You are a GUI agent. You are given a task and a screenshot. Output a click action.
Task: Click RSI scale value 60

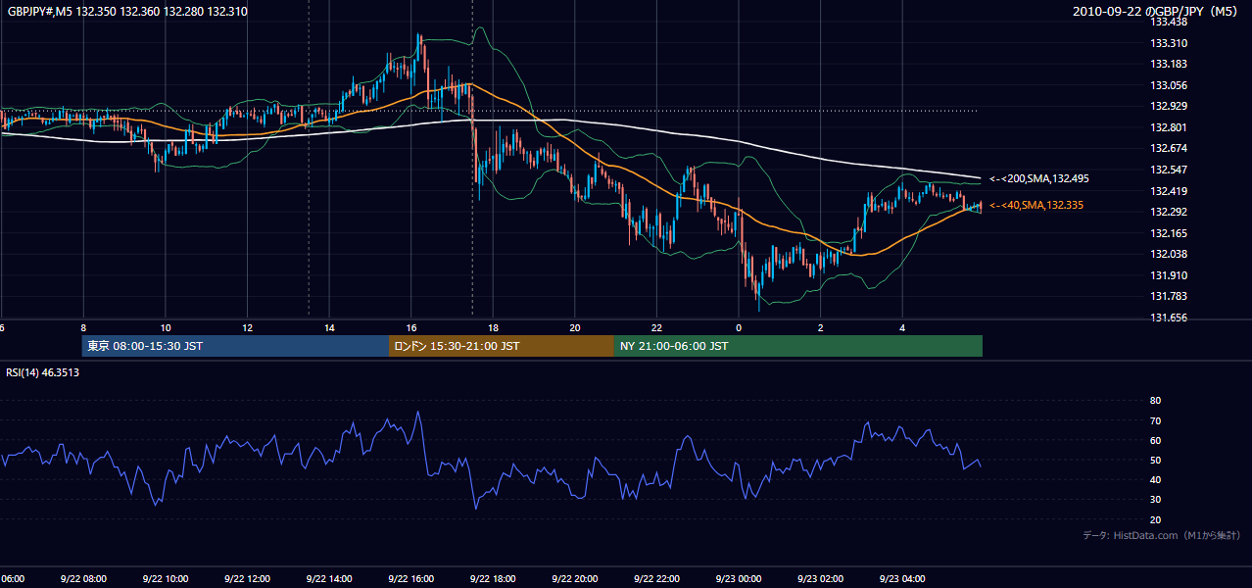pyautogui.click(x=1155, y=440)
